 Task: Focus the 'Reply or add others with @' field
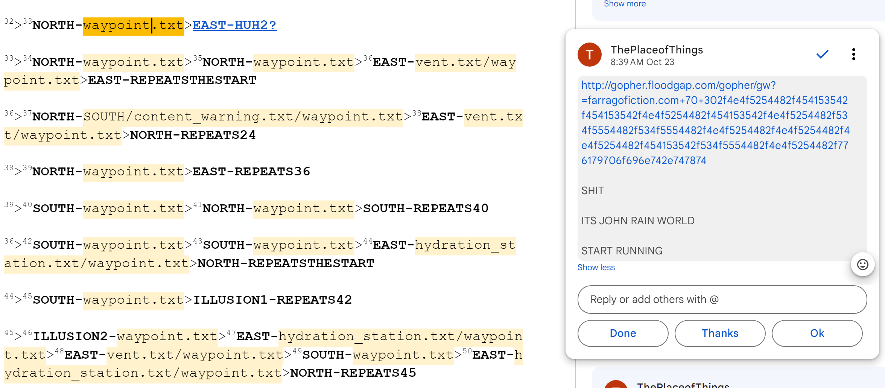tap(722, 300)
